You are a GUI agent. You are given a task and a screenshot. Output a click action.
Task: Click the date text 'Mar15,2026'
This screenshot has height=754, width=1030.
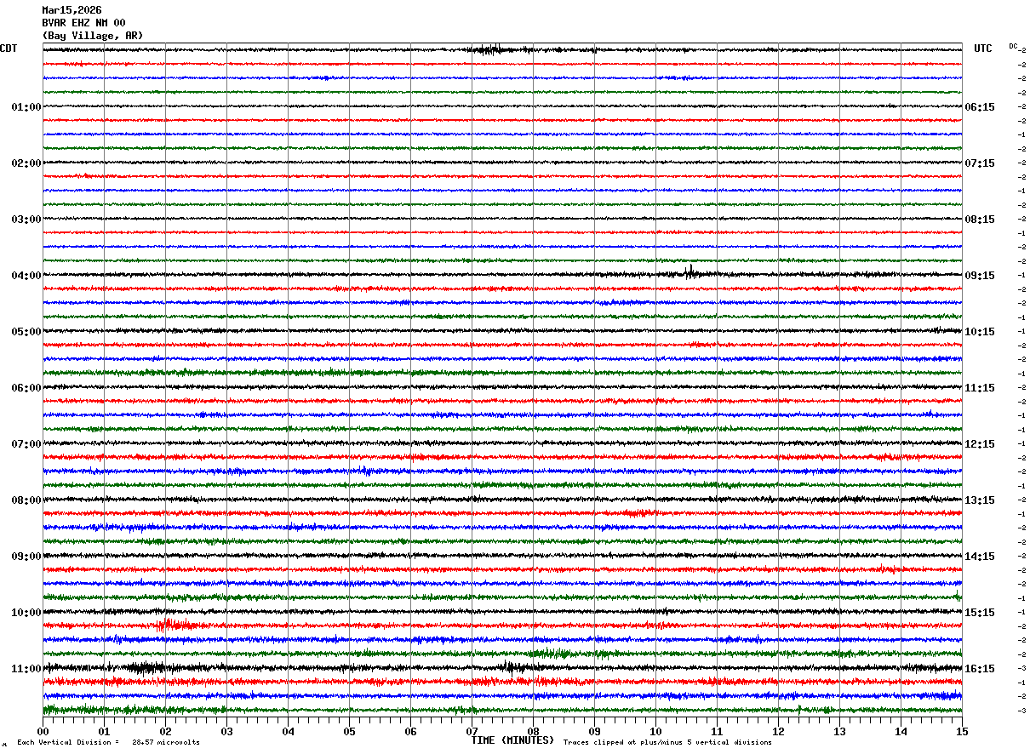pos(72,10)
